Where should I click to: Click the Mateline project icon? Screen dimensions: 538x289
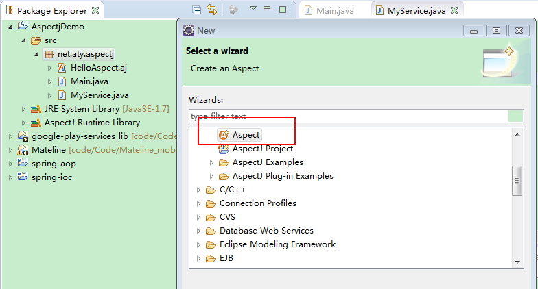tap(23, 150)
